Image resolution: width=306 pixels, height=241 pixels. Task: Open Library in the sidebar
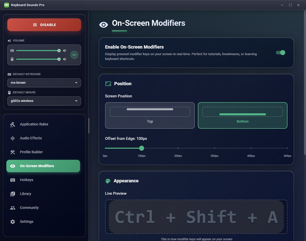pyautogui.click(x=43, y=194)
